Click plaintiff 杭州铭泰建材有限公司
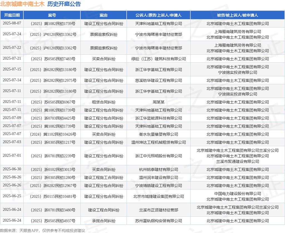Viewport: 285px width, 233px height. point(158,169)
